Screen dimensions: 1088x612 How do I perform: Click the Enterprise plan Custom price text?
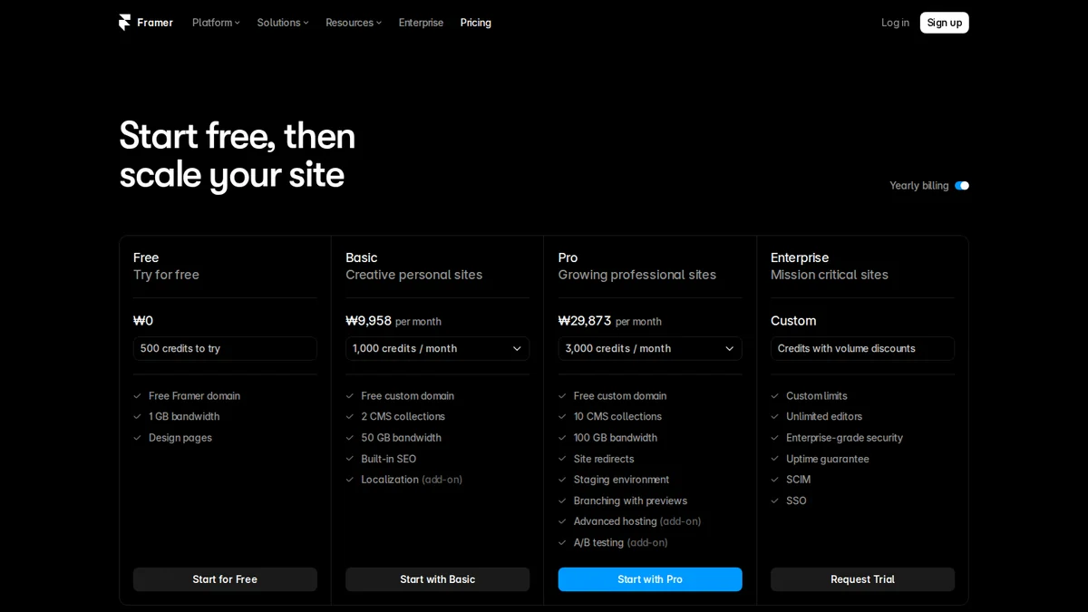[793, 321]
